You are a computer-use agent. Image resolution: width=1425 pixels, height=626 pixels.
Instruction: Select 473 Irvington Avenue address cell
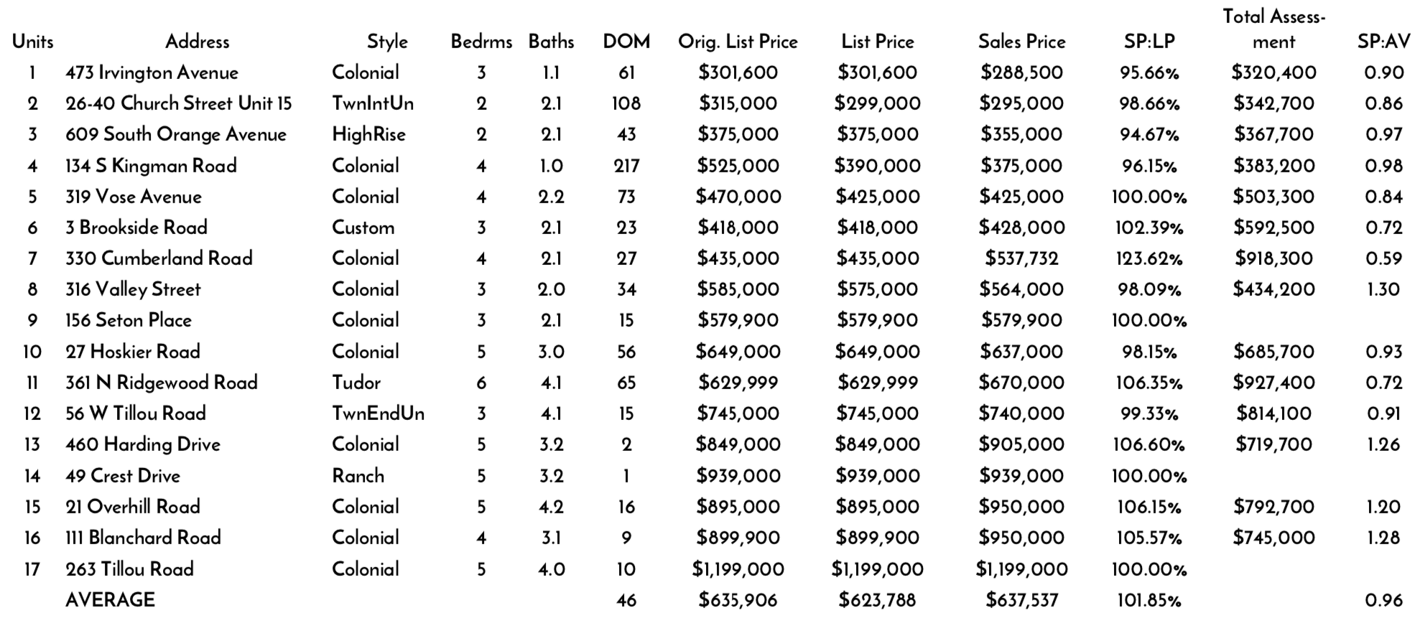pyautogui.click(x=152, y=73)
